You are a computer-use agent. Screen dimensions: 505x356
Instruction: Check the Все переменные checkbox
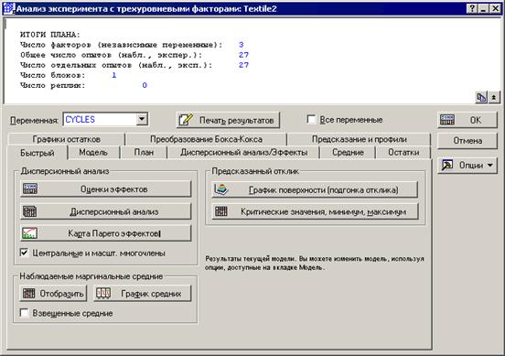click(x=311, y=120)
